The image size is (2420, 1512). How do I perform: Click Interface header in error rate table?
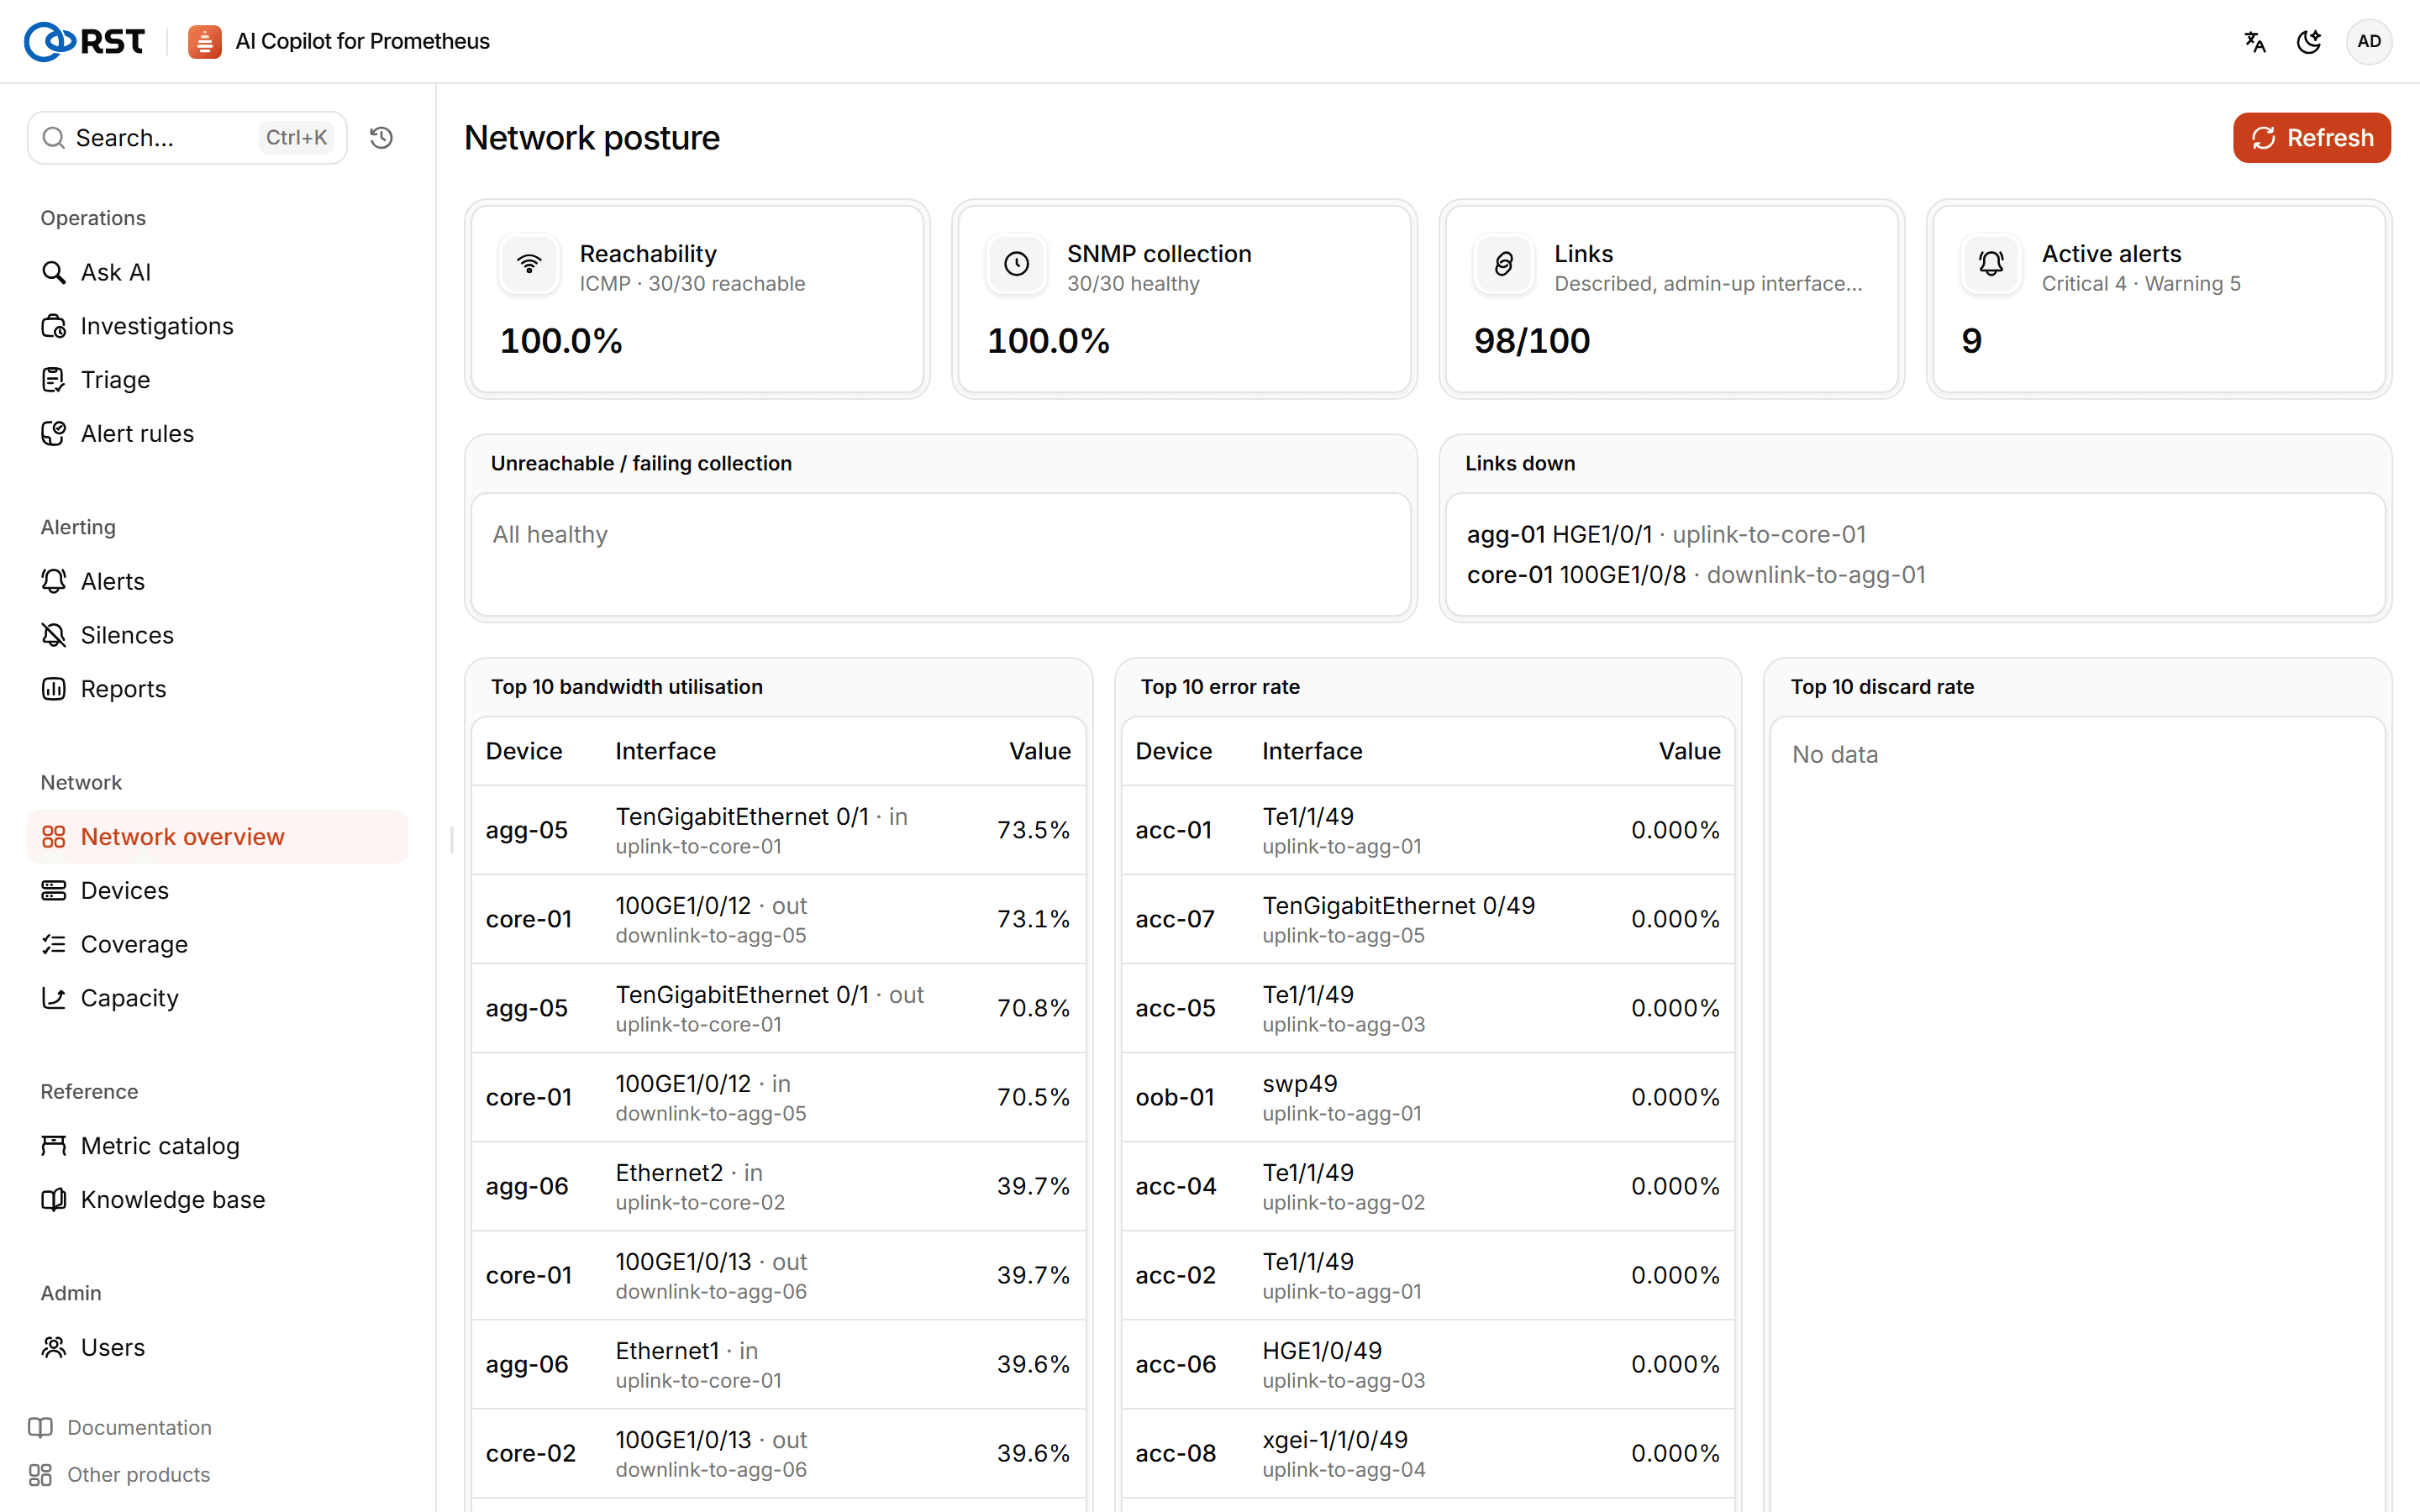click(1312, 751)
